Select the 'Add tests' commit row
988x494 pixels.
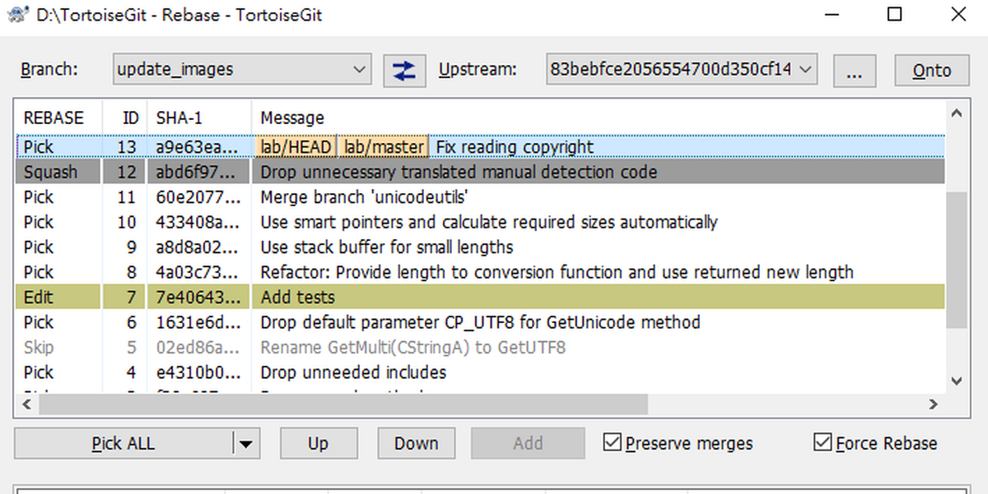coord(480,298)
